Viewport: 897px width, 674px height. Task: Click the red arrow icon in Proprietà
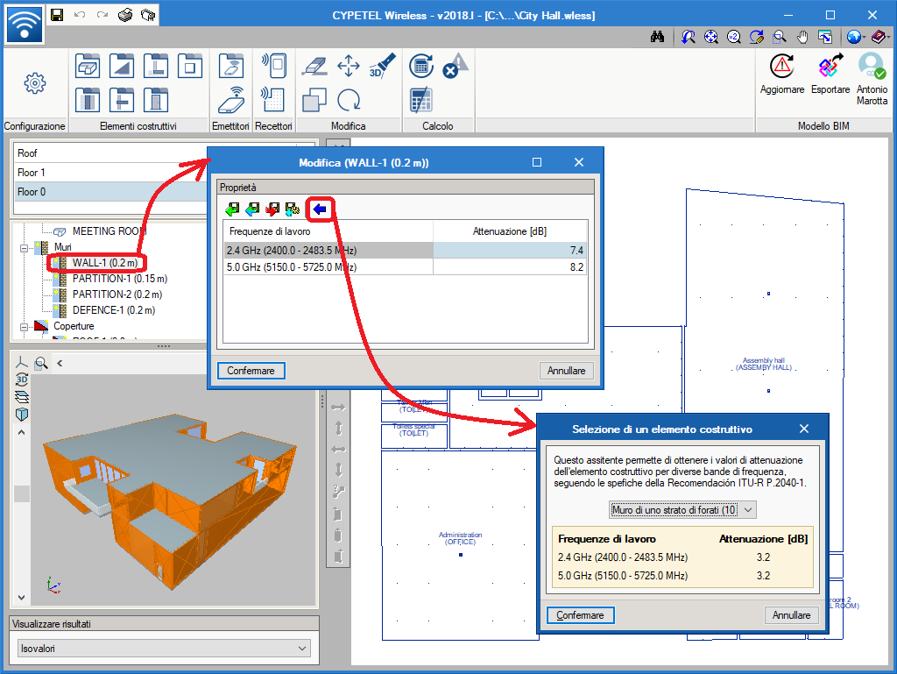click(272, 209)
